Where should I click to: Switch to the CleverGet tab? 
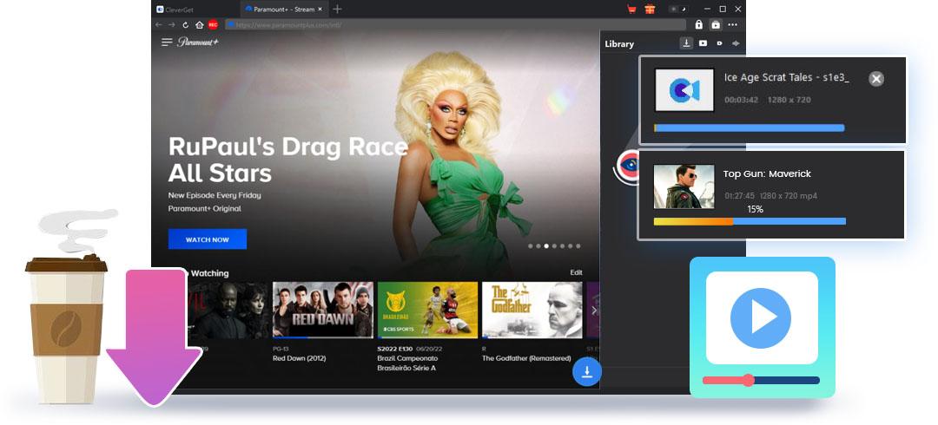[182, 9]
